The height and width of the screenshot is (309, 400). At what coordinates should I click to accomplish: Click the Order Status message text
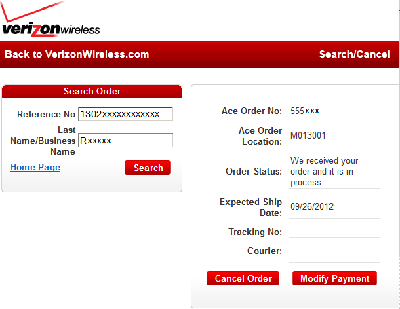pyautogui.click(x=324, y=172)
